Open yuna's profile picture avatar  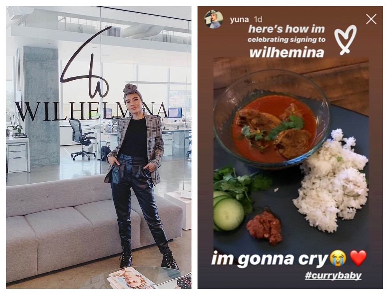pyautogui.click(x=214, y=19)
